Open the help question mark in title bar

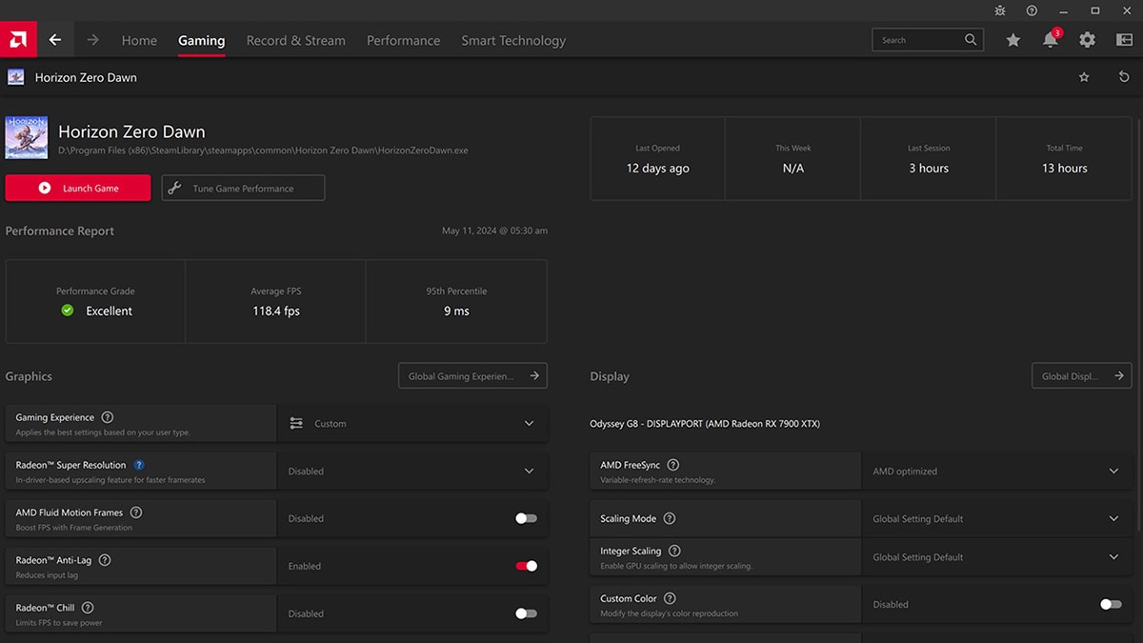[1032, 10]
